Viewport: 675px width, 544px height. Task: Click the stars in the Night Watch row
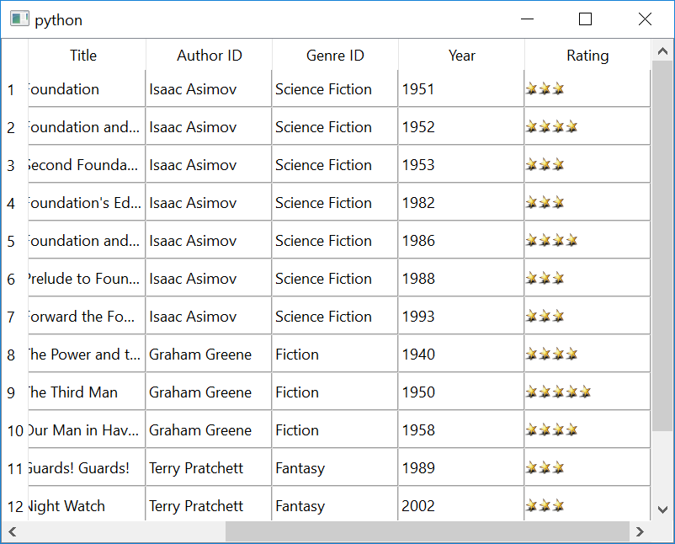545,505
